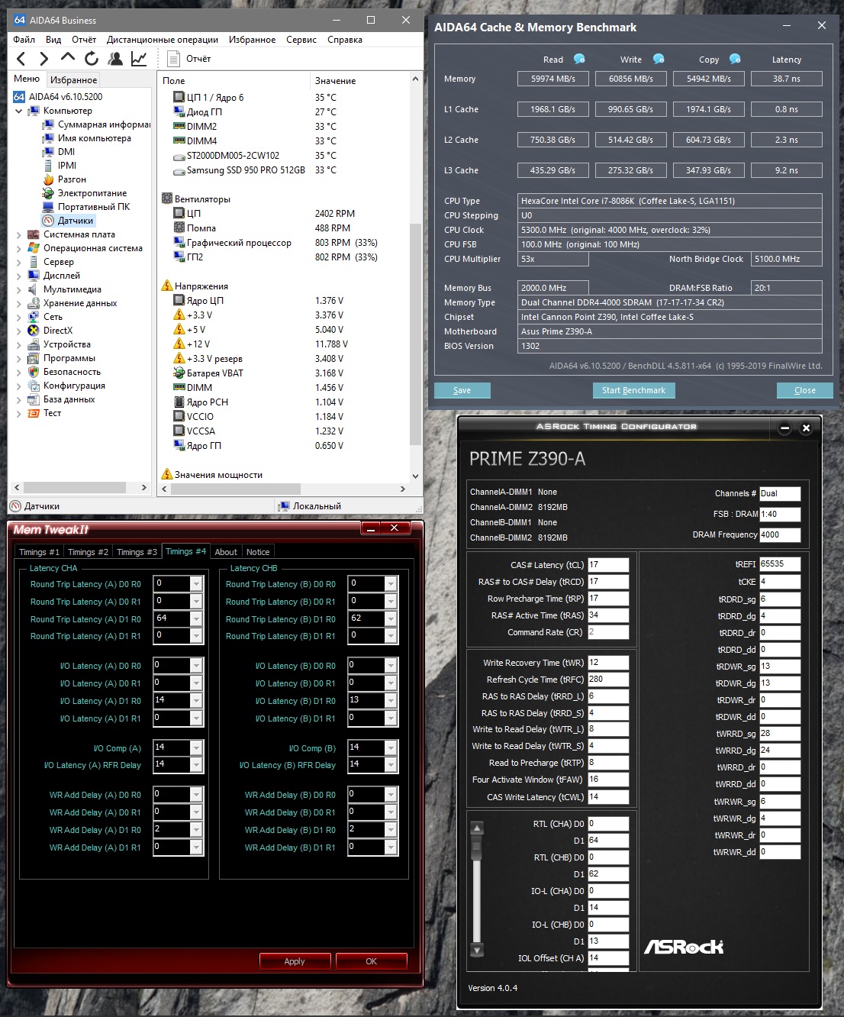The width and height of the screenshot is (844, 1017).
Task: Click Save button in benchmark window
Action: [462, 390]
